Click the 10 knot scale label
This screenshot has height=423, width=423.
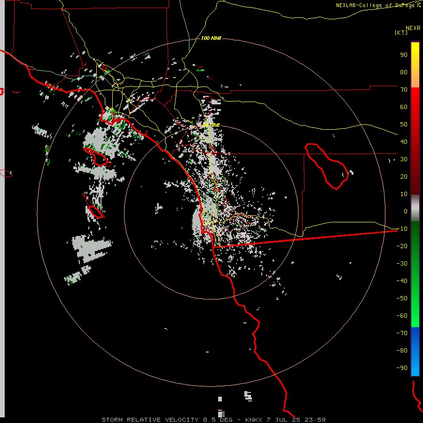coord(404,194)
